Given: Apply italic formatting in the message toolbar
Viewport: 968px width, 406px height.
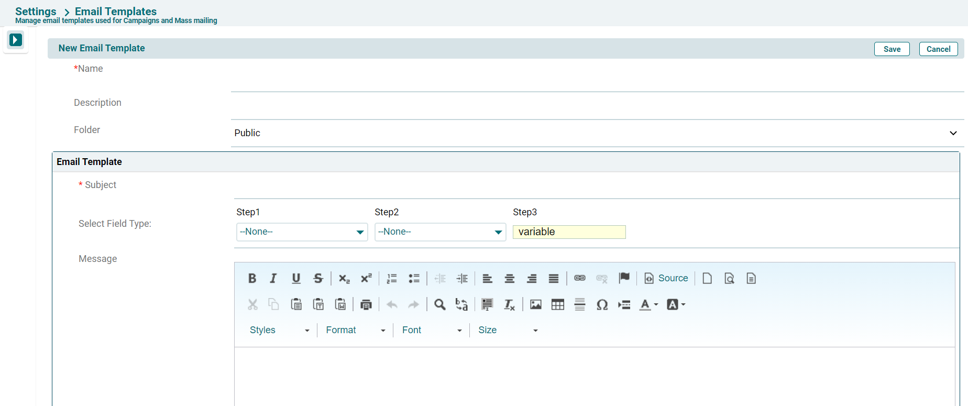Looking at the screenshot, I should click(273, 278).
